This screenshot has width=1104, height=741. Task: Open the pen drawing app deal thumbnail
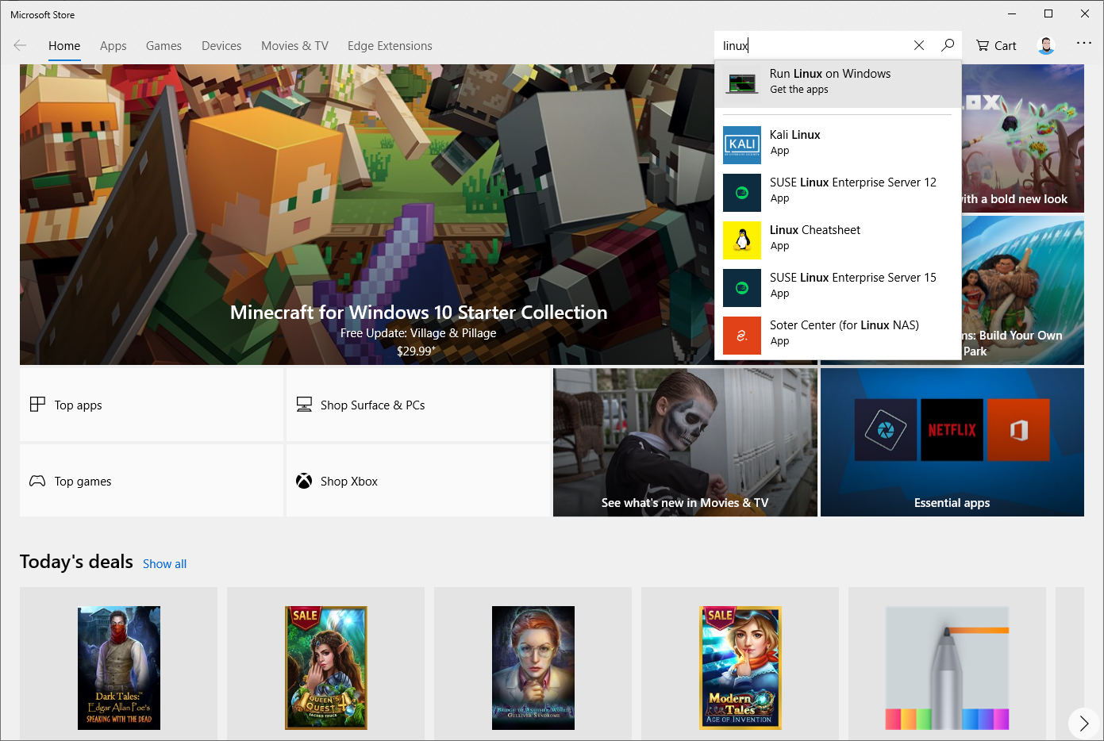pyautogui.click(x=947, y=668)
